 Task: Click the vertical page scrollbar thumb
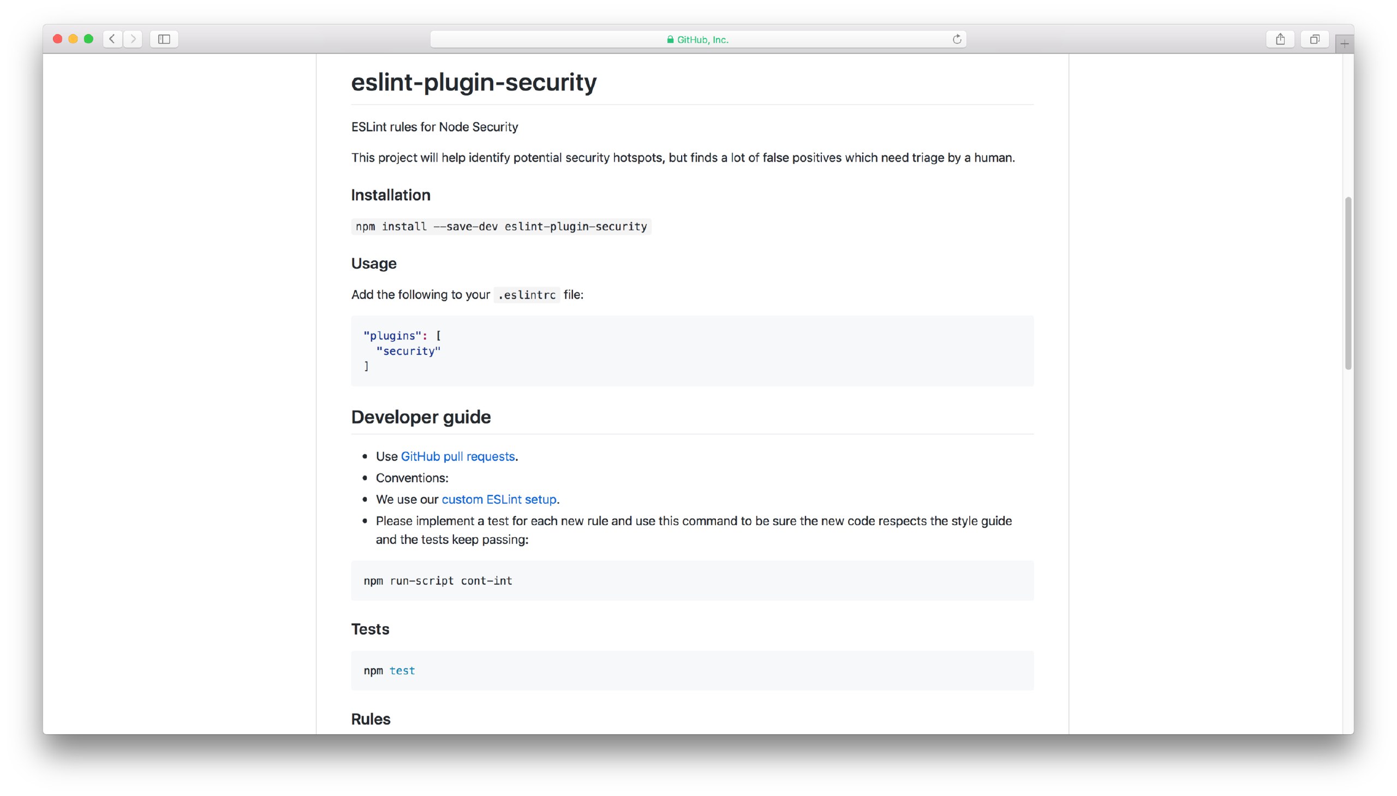point(1348,283)
